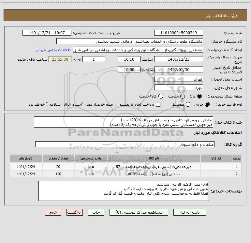Screen dimensions: 251x243
Task: Click the remaining time 23:55:08 field
Action: coord(60,59)
